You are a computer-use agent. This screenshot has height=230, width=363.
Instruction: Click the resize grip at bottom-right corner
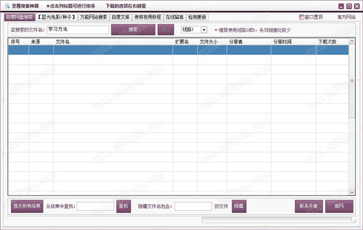click(x=355, y=221)
